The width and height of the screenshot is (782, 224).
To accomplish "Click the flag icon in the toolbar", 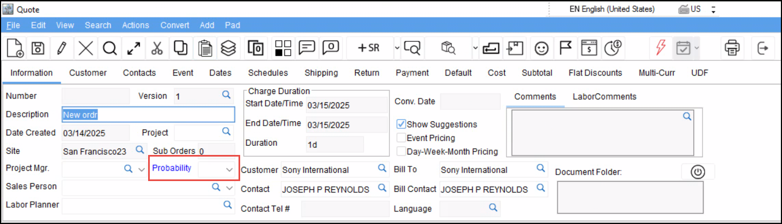I will click(x=565, y=48).
